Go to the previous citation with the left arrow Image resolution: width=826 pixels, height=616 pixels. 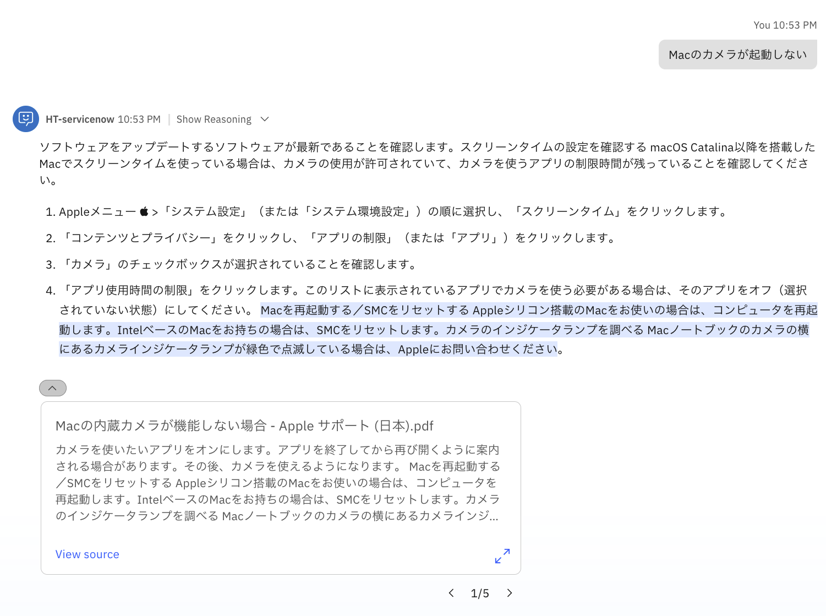tap(451, 593)
